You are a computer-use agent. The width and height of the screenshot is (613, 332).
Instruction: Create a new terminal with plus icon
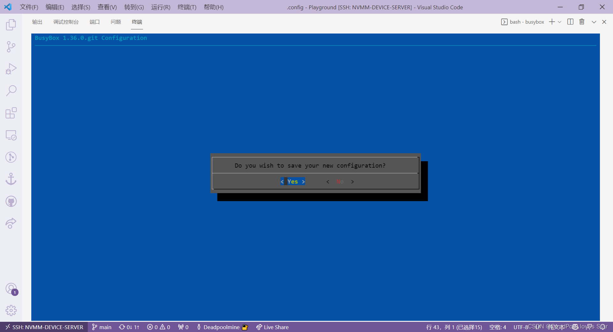[x=552, y=22]
